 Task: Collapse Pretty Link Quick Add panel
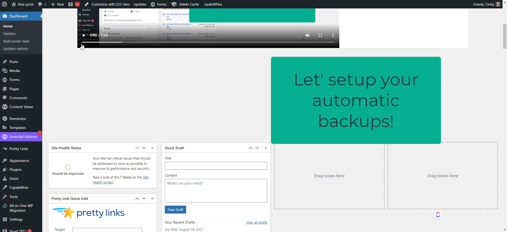(x=152, y=199)
